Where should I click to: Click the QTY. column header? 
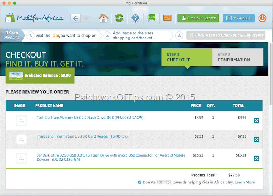[x=211, y=105]
